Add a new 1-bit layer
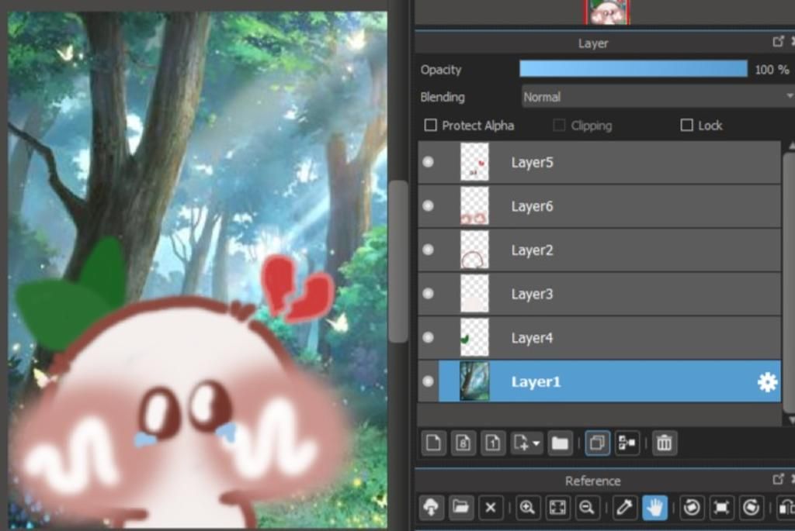Image resolution: width=795 pixels, height=531 pixels. [x=493, y=443]
